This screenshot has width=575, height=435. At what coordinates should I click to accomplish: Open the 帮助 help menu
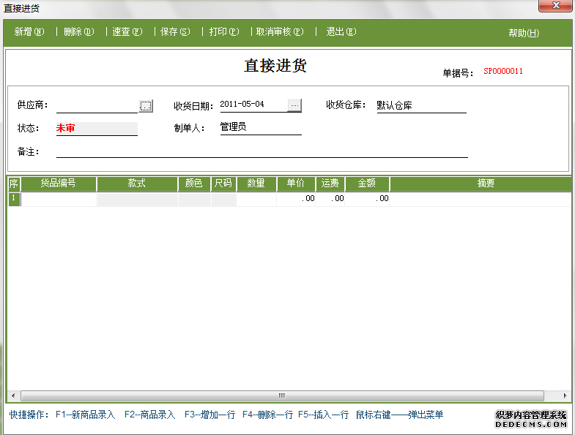point(523,33)
